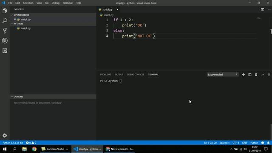Open the Help menu
Viewport: 272px width, 153px height.
(78, 3)
